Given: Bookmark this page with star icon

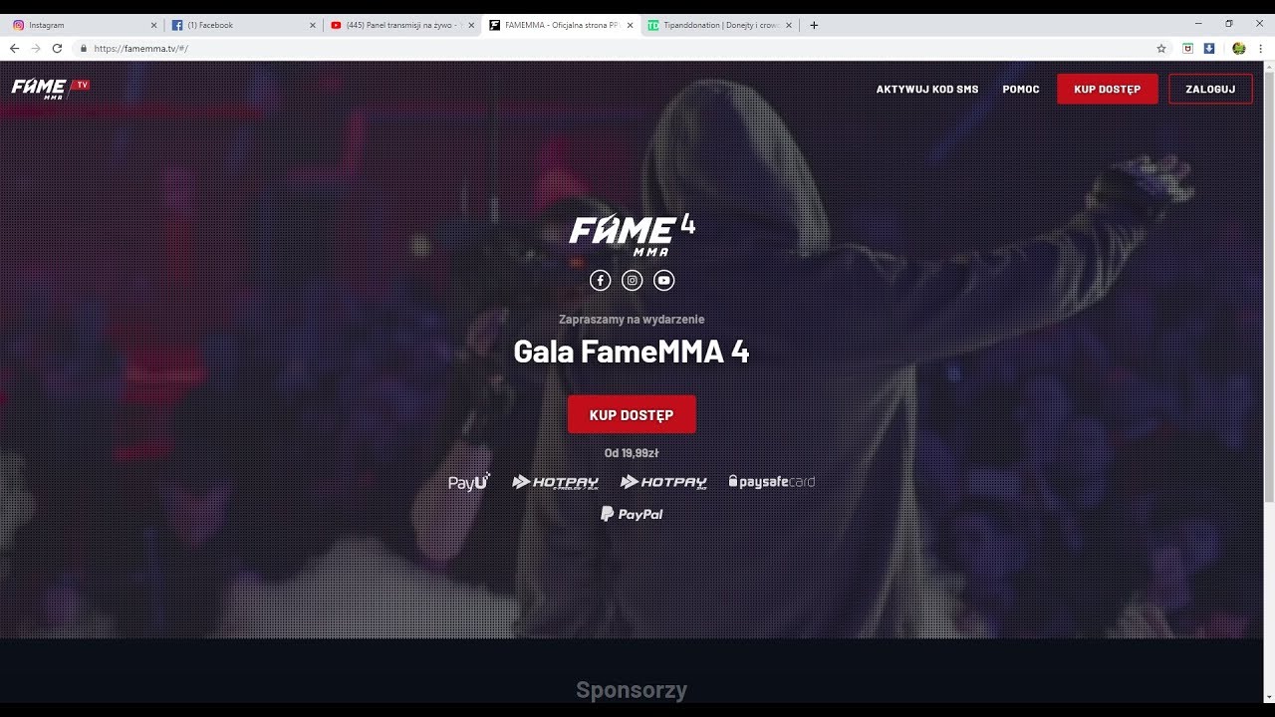Looking at the screenshot, I should pos(1161,48).
